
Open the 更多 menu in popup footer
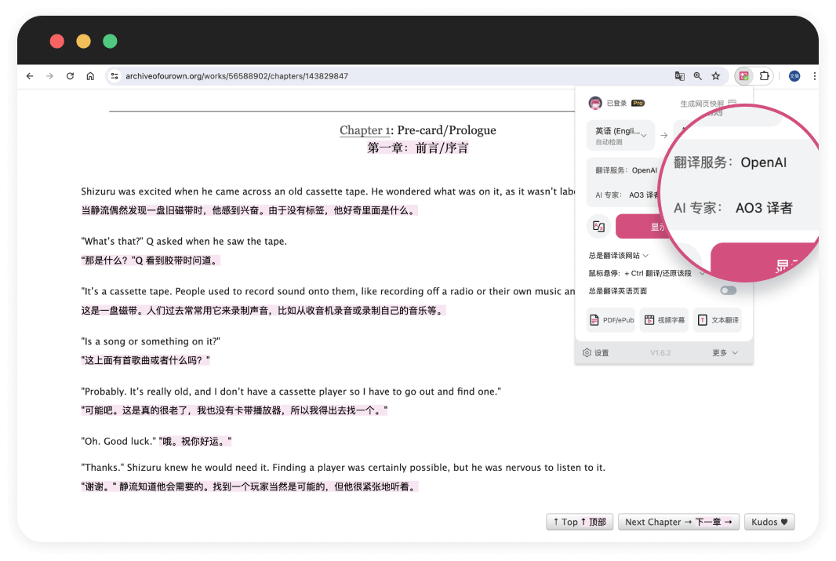coord(725,353)
